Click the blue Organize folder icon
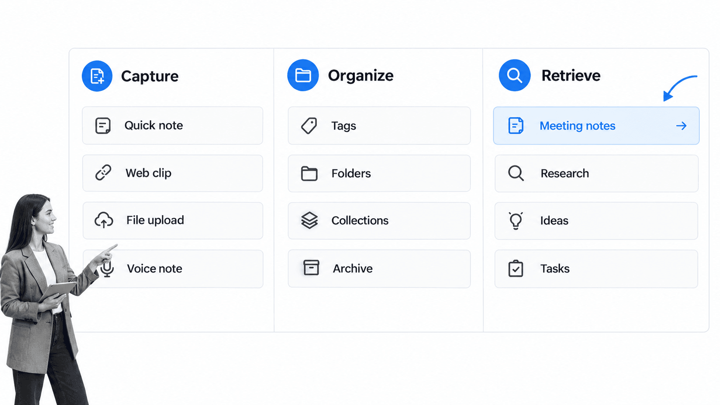The height and width of the screenshot is (405, 720). click(x=303, y=75)
